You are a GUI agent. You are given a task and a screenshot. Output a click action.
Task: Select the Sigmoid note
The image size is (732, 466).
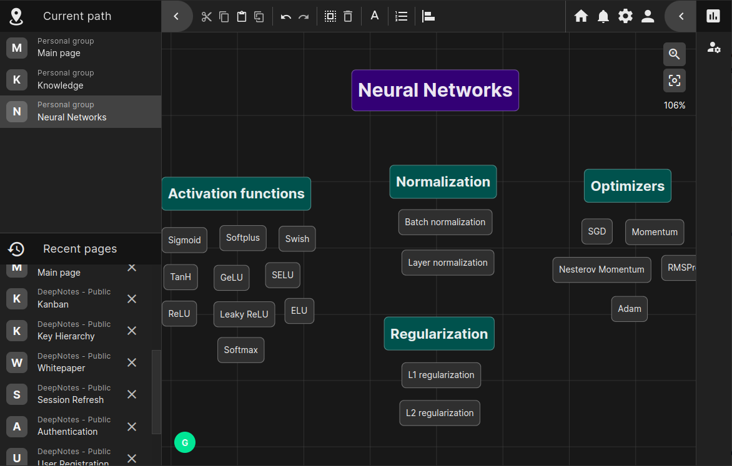[x=184, y=240]
